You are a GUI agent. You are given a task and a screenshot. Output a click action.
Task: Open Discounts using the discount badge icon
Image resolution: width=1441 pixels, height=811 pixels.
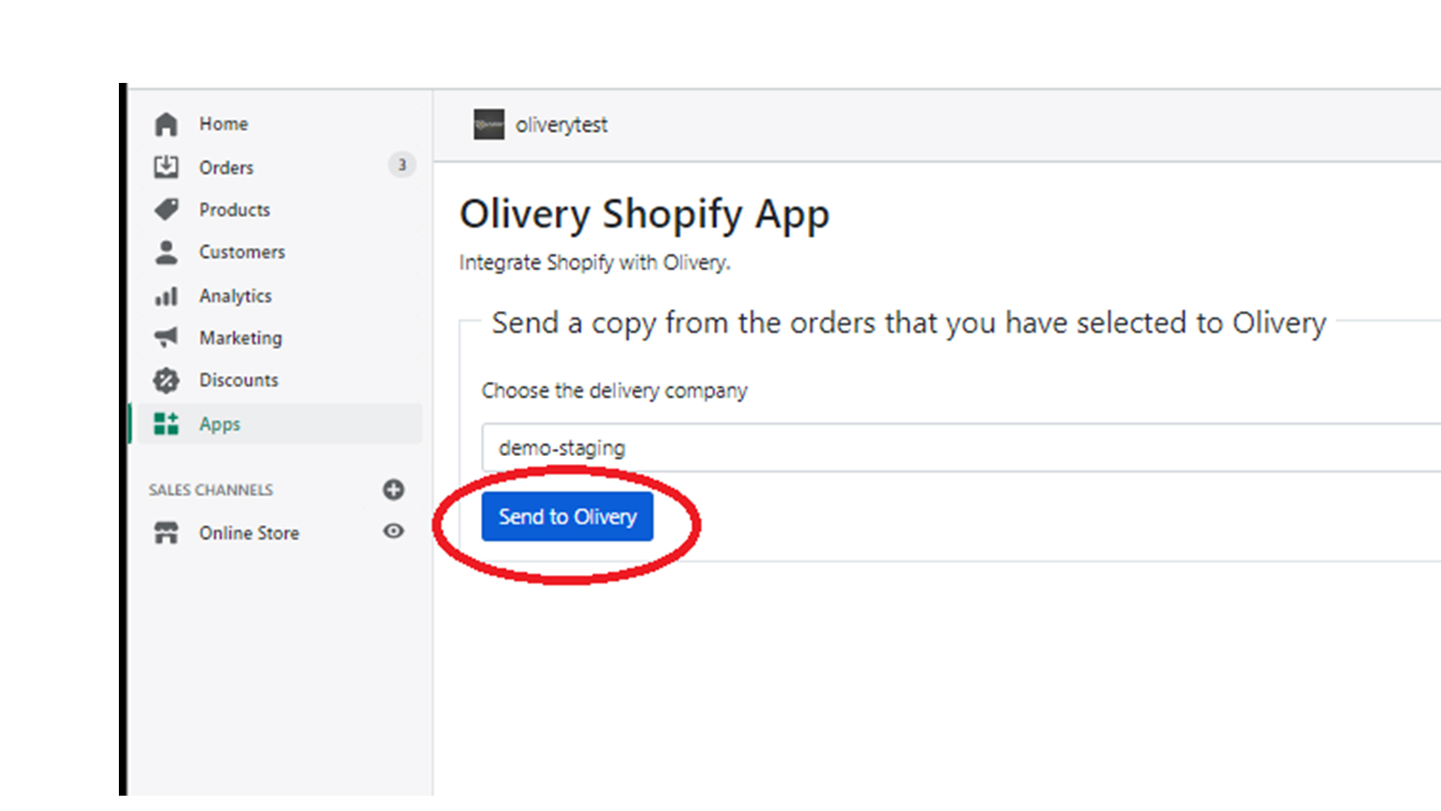click(166, 380)
